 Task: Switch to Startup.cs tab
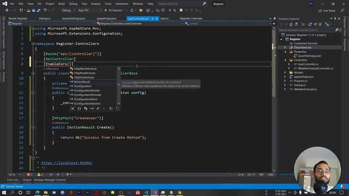[45, 19]
